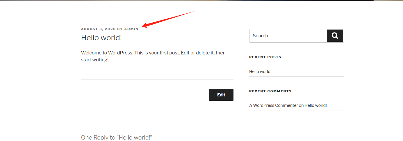Click the magnifying glass search button
This screenshot has height=141, width=403.
335,36
